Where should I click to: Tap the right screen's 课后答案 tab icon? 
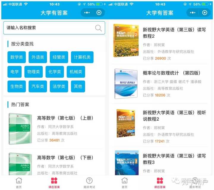coord(160,181)
